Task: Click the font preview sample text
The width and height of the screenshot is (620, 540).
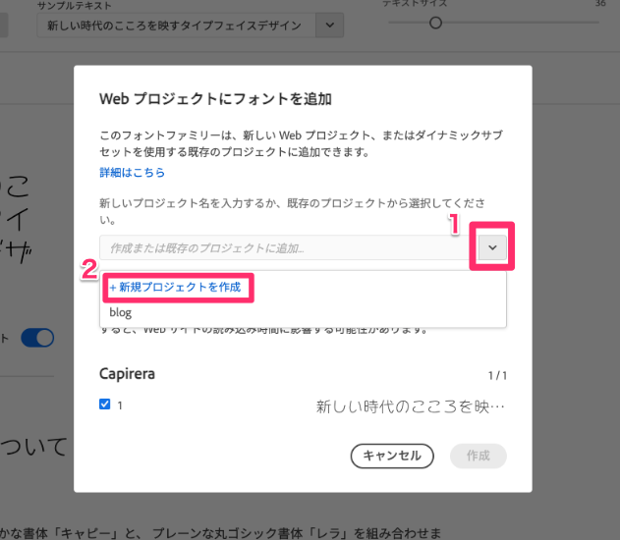Action: pyautogui.click(x=411, y=406)
